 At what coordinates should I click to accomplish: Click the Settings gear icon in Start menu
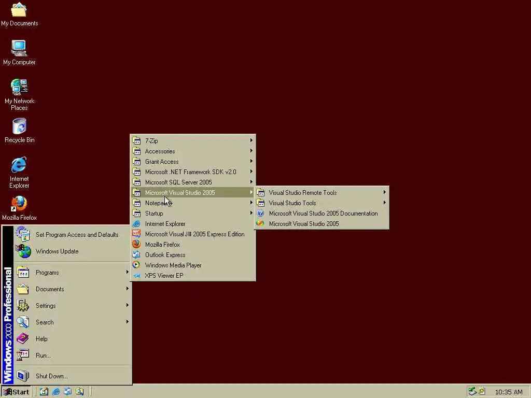(23, 306)
